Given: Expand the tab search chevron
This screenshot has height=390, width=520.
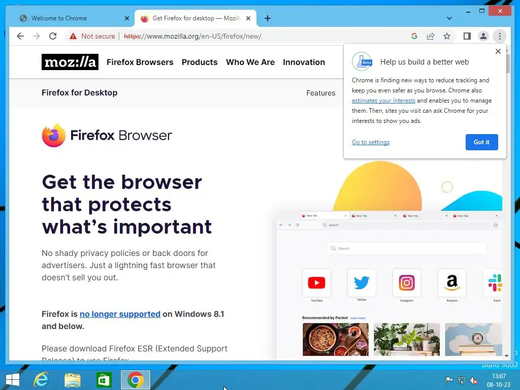Looking at the screenshot, I should click(449, 18).
